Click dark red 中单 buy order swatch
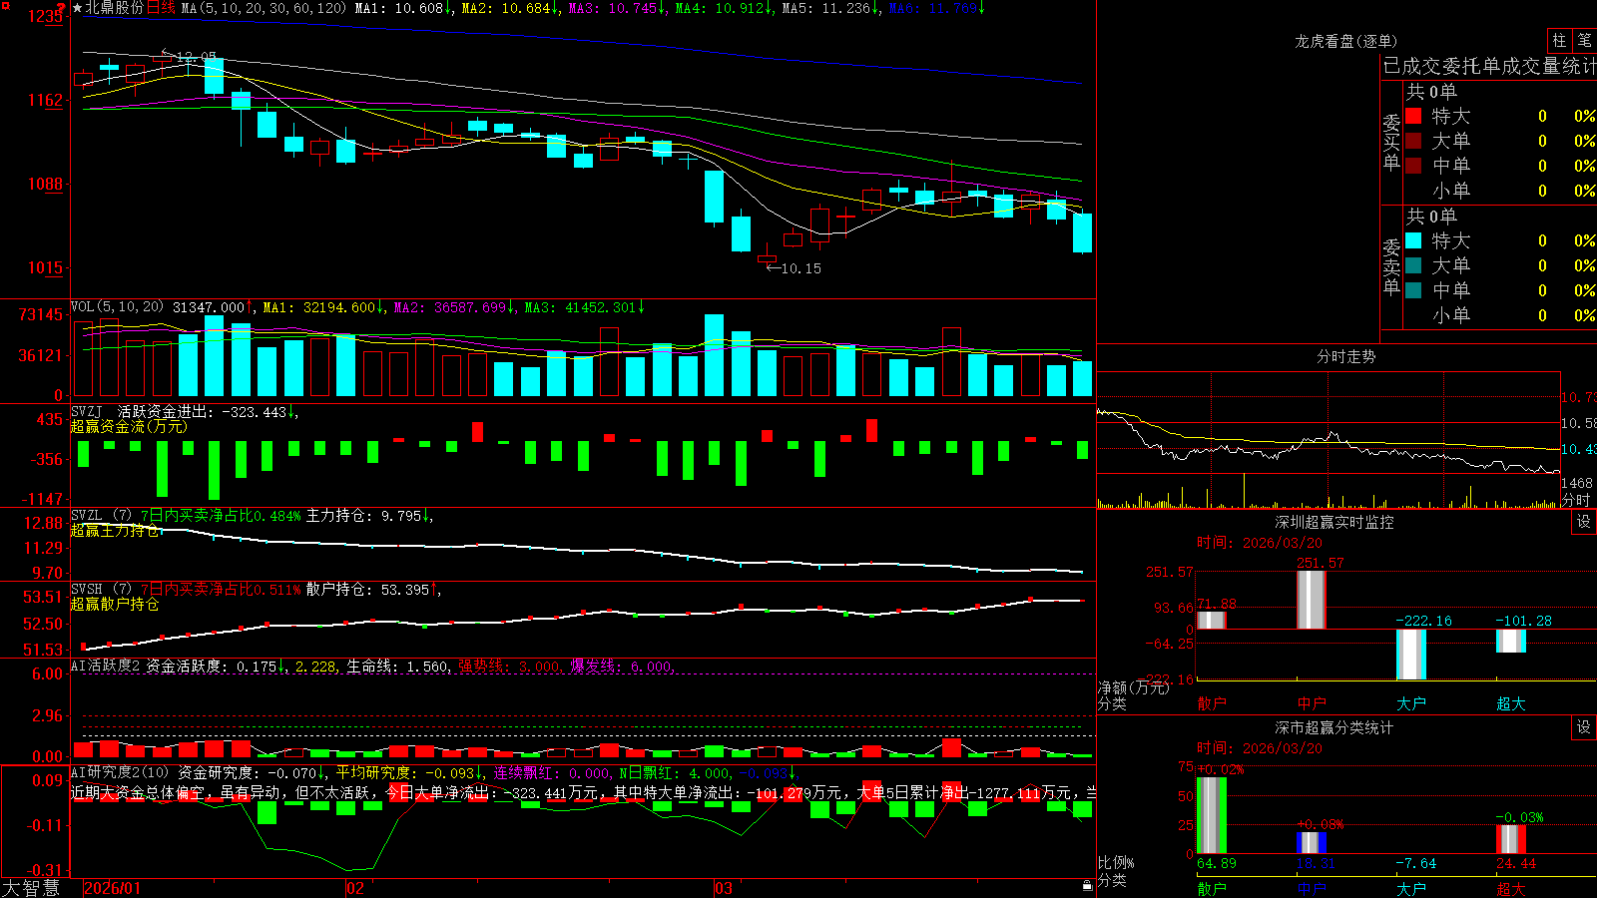1597x898 pixels. 1413,166
